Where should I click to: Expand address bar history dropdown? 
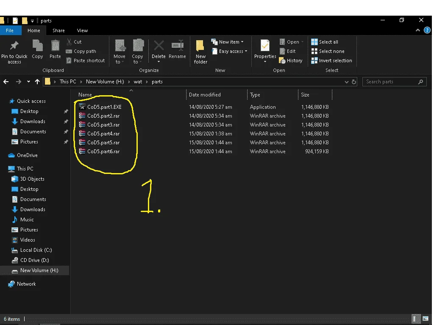(x=346, y=82)
